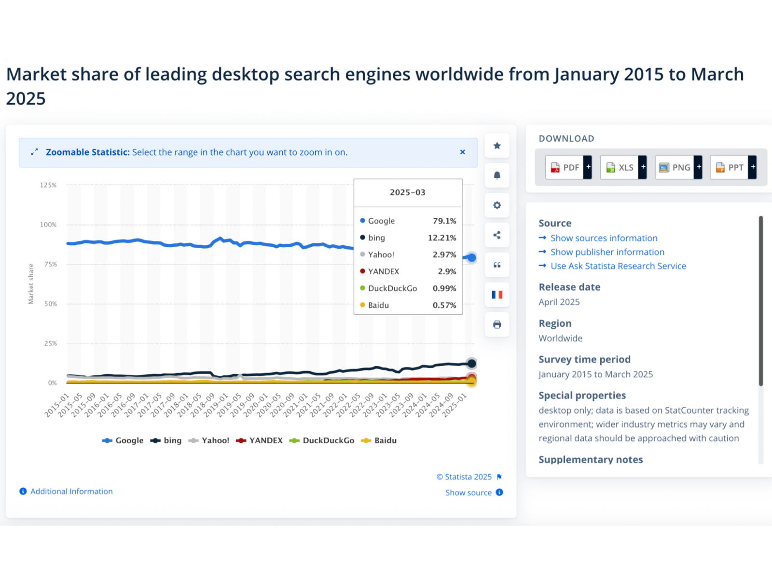Click the Statista 2025 copyright link

click(464, 477)
